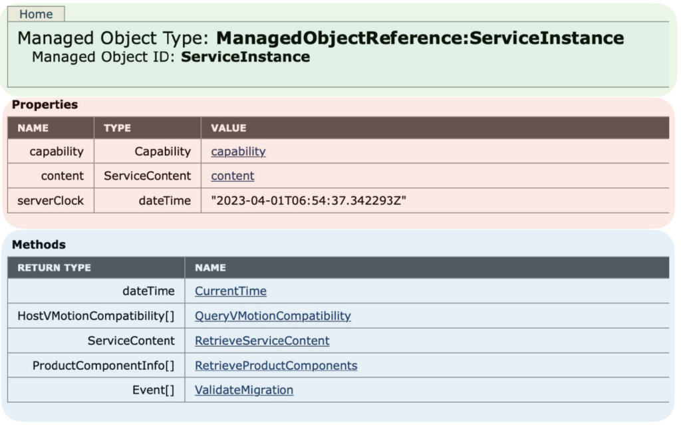Select the serverClock name cell

[51, 200]
